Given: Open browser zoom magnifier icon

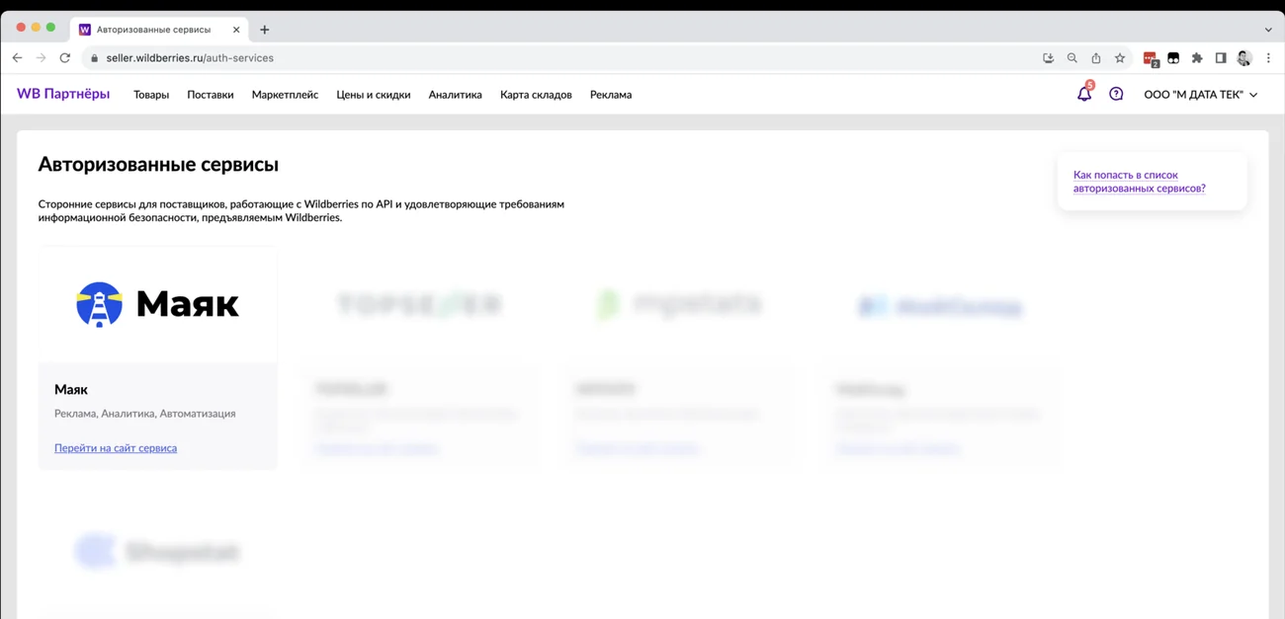Looking at the screenshot, I should pyautogui.click(x=1072, y=58).
